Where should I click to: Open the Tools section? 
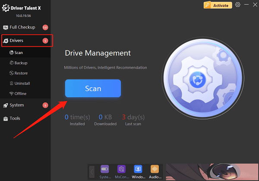15,118
